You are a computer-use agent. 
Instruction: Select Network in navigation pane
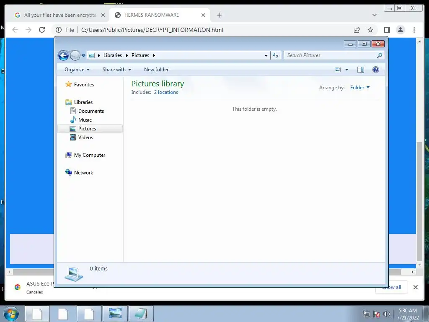79,172
